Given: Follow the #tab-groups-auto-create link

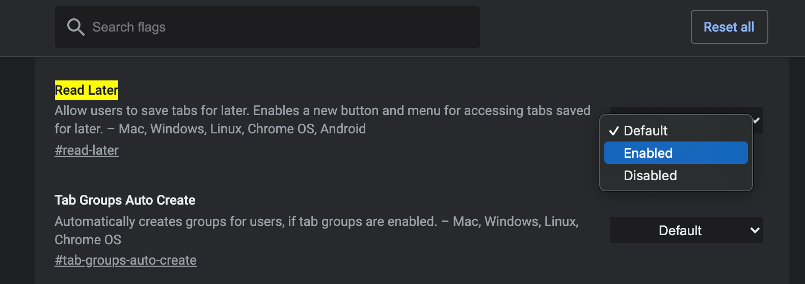Looking at the screenshot, I should pyautogui.click(x=125, y=260).
